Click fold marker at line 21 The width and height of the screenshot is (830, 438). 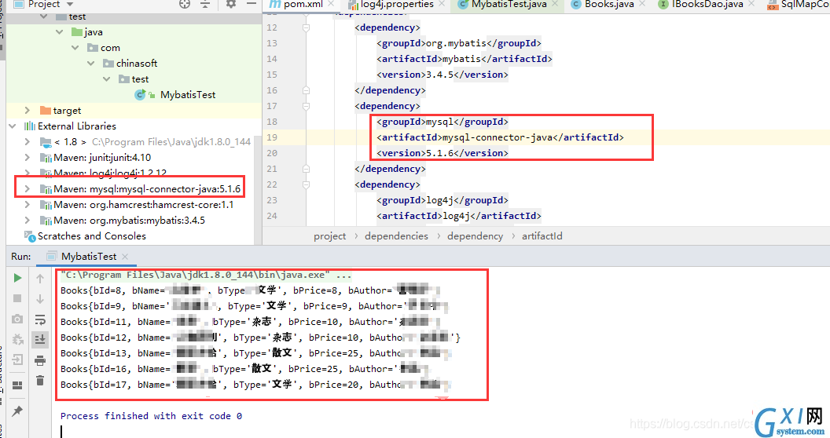pyautogui.click(x=306, y=169)
